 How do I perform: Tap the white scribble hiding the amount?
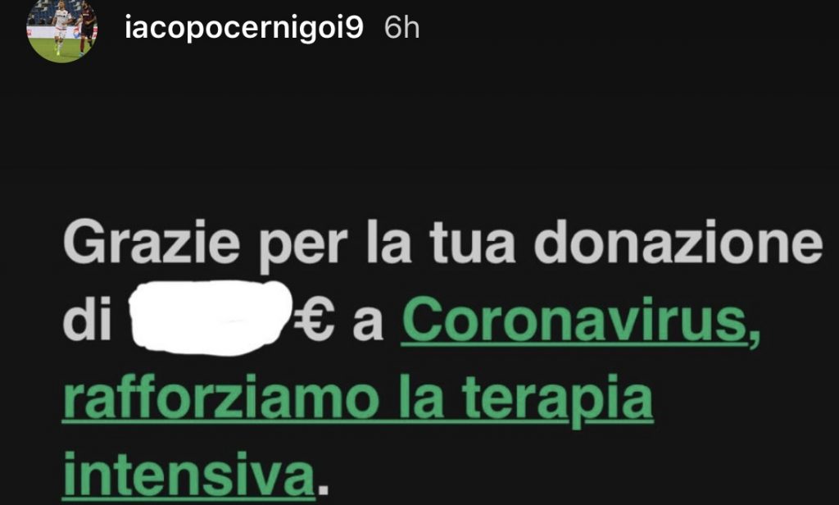point(211,319)
